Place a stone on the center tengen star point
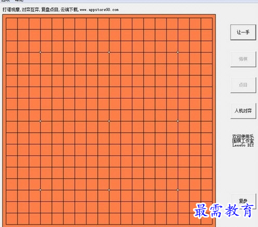This screenshot has width=258, height=227. point(109,121)
